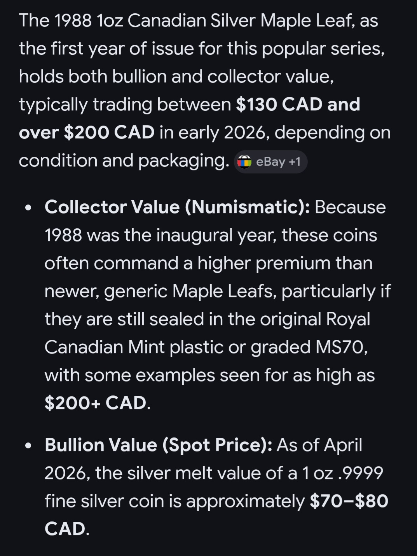417x556 pixels.
Task: Click the final bold CAD. text
Action: click(x=66, y=529)
